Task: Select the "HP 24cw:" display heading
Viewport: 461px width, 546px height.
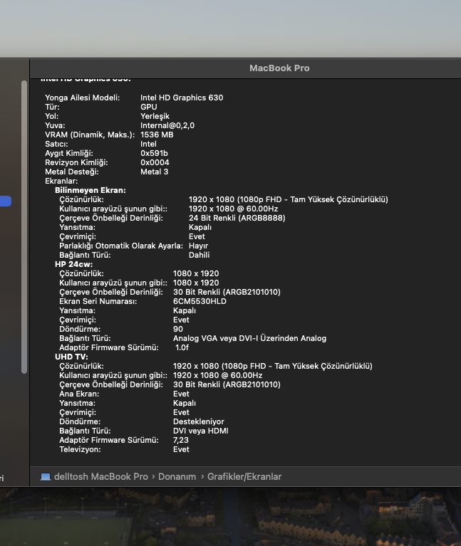Action: [x=73, y=264]
